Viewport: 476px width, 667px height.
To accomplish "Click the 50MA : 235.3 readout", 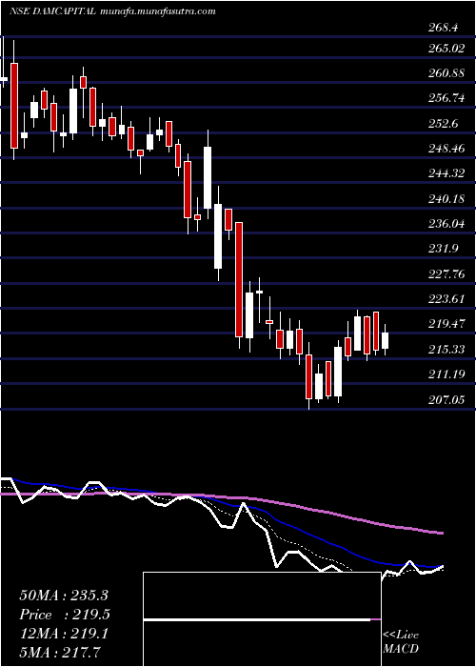I will [64, 596].
